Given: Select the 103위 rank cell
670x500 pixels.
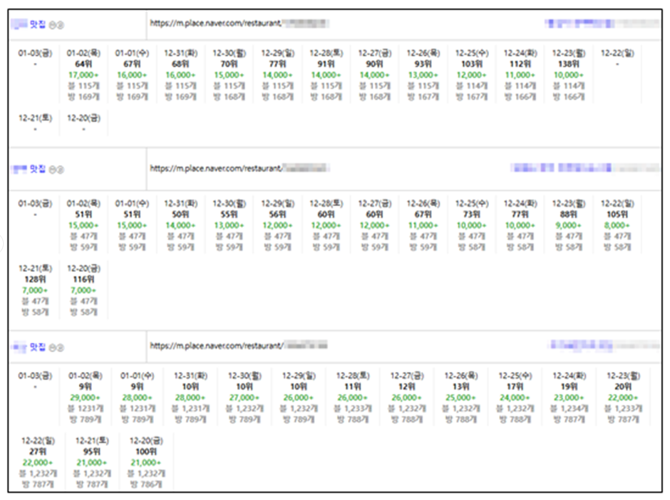Looking at the screenshot, I should 472,64.
